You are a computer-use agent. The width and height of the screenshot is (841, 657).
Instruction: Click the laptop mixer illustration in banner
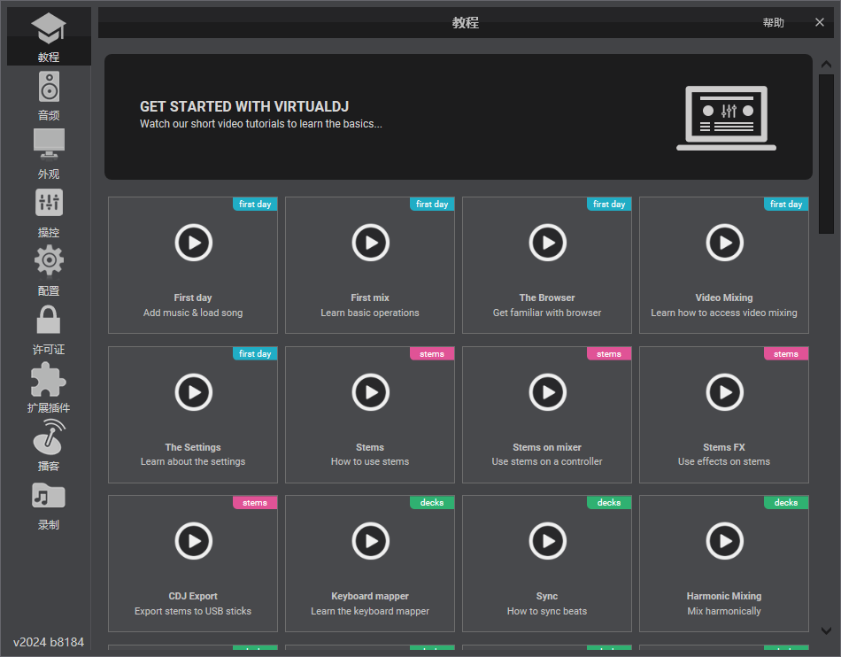[726, 118]
